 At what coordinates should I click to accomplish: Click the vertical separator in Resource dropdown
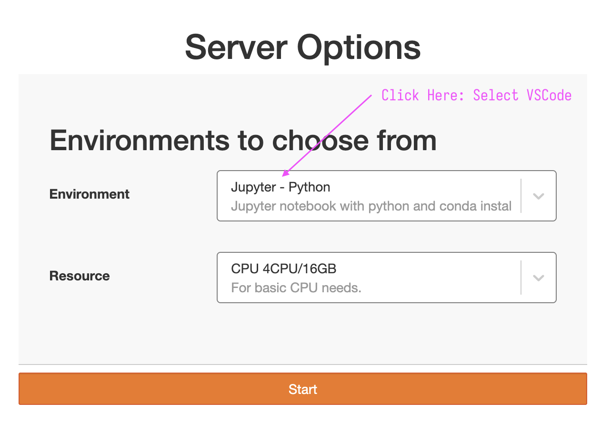coord(521,278)
